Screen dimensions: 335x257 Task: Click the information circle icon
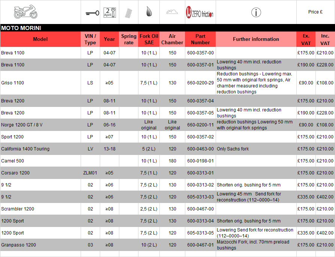(256, 12)
